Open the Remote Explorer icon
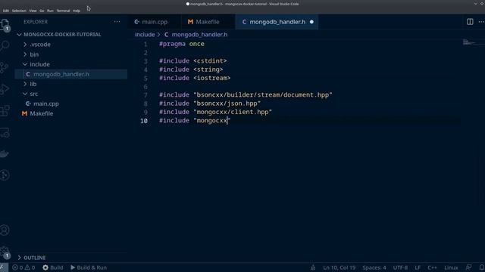Image resolution: width=485 pixels, height=272 pixels. coord(5,133)
